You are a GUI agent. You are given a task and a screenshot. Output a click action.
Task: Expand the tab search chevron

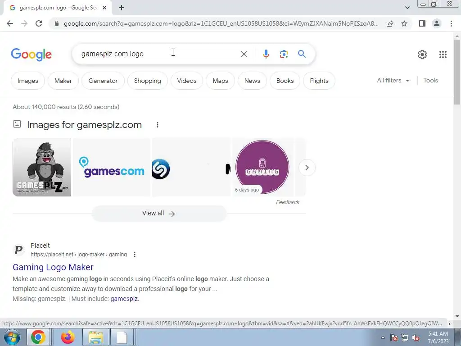(x=407, y=8)
